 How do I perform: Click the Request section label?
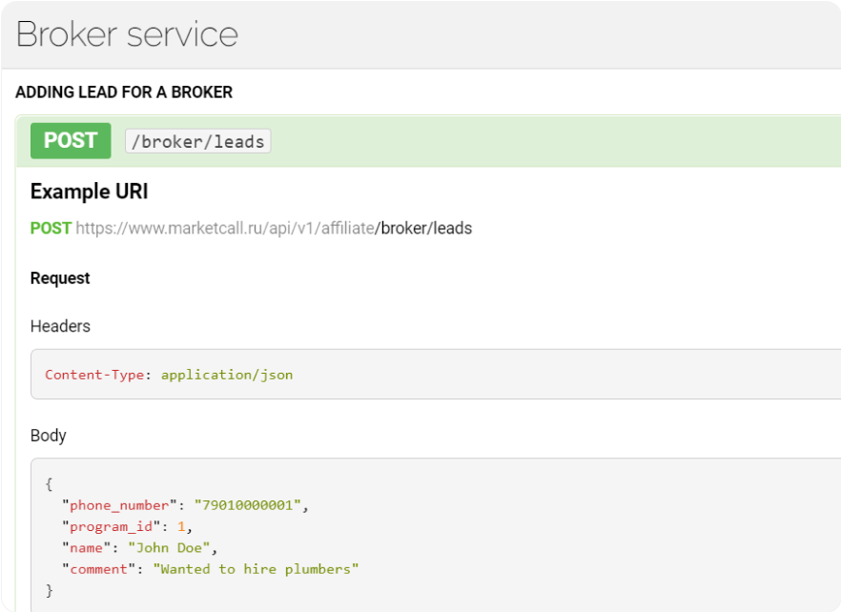coord(60,278)
